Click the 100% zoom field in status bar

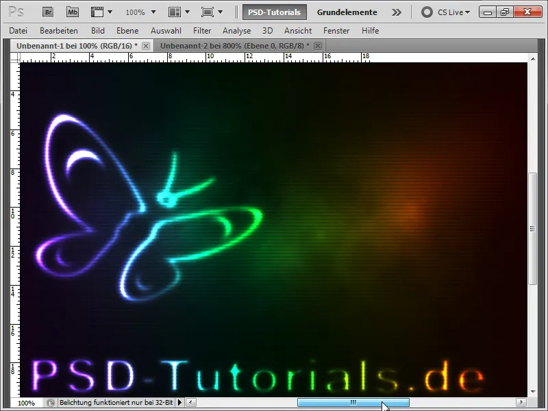(26, 403)
